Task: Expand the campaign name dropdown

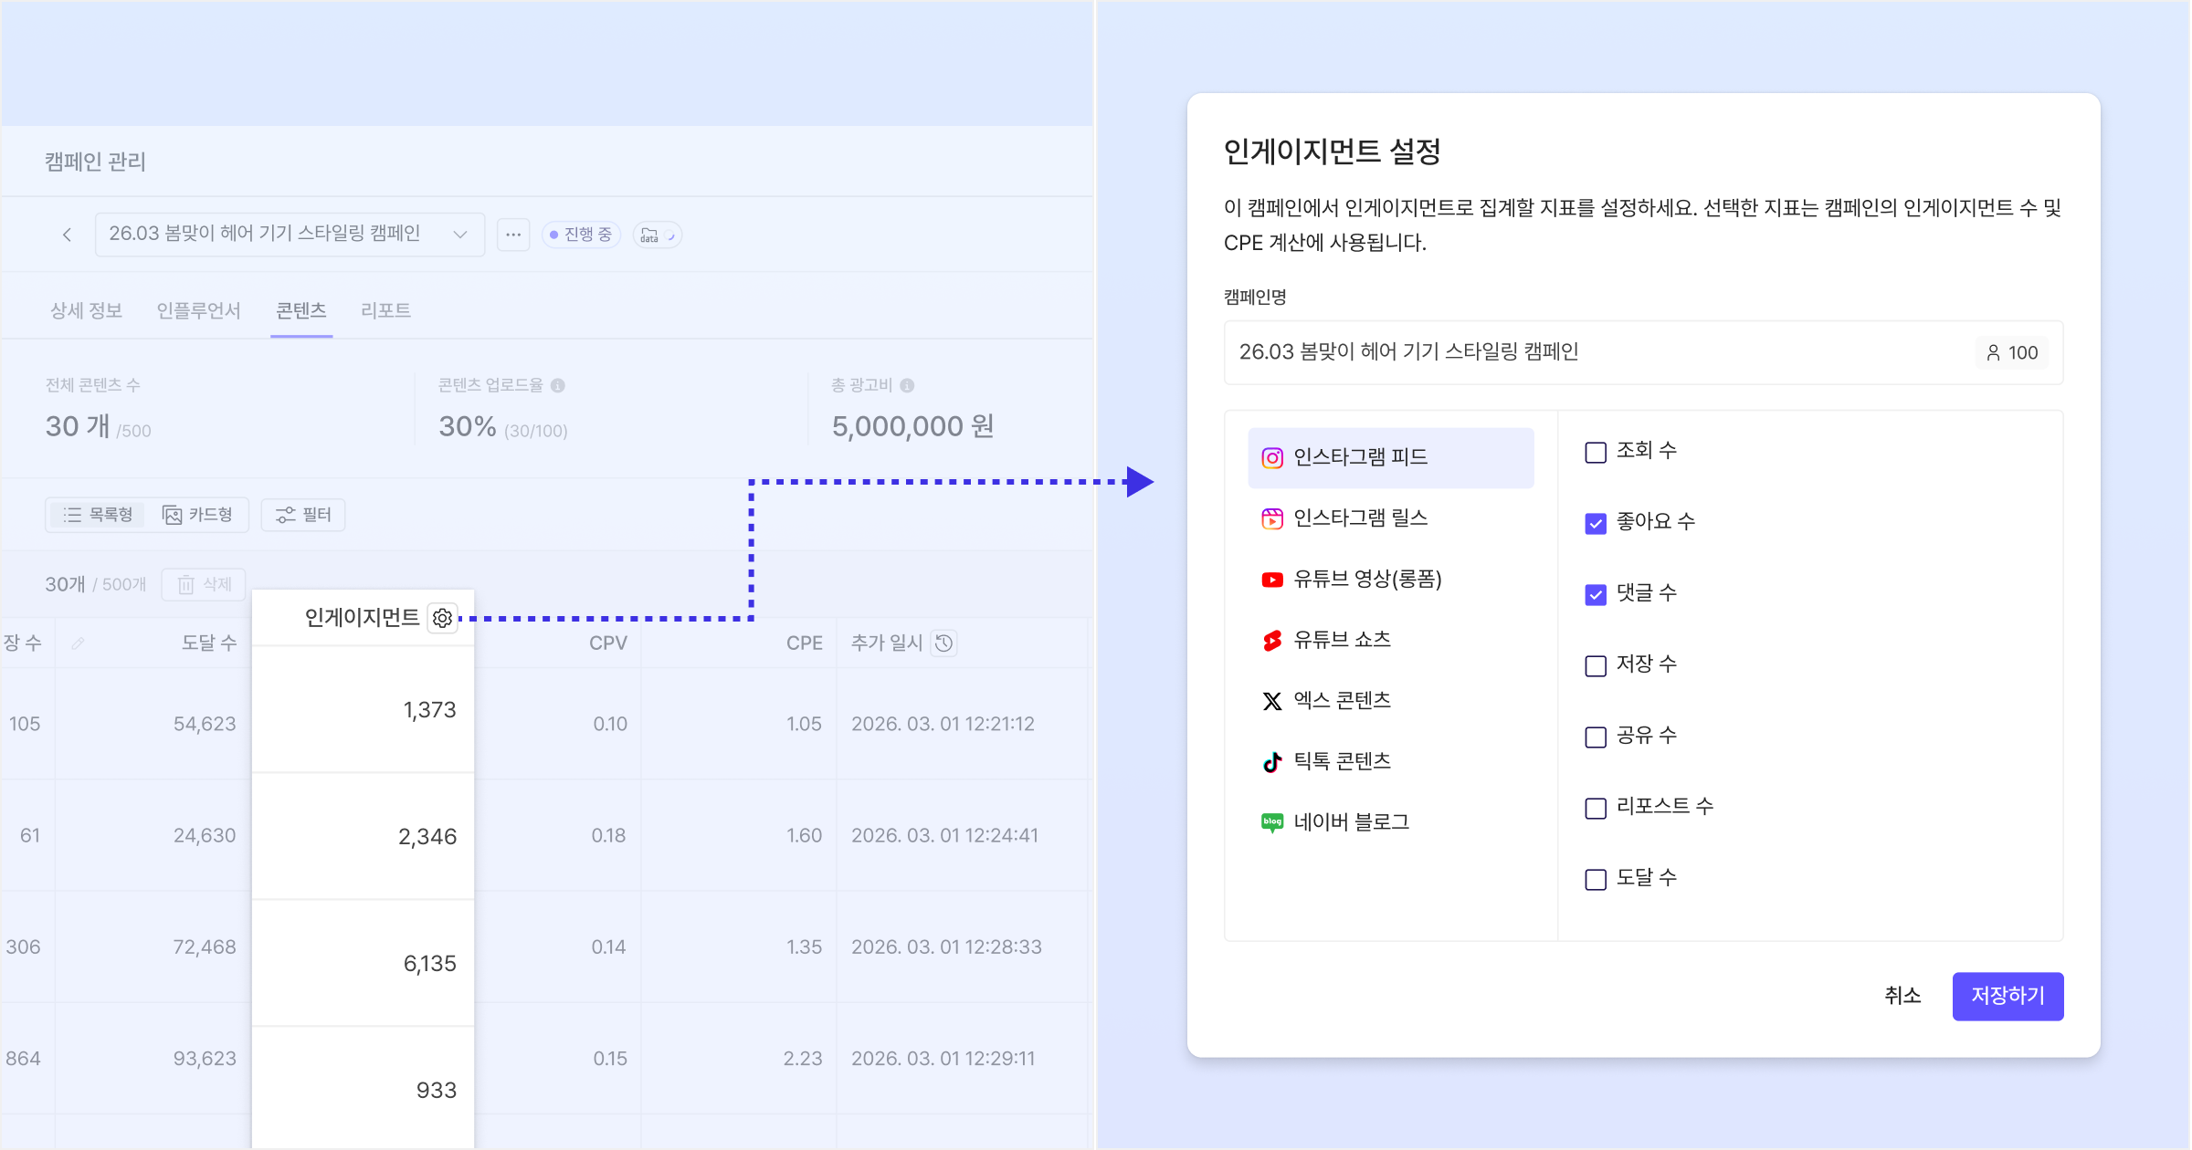Action: click(460, 235)
